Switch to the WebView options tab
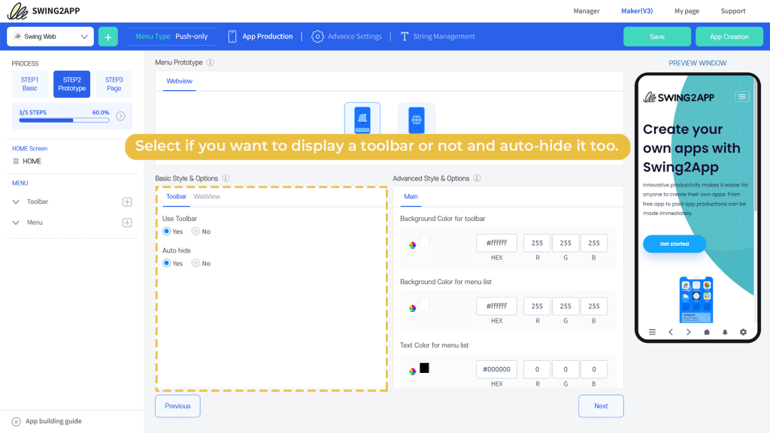This screenshot has width=770, height=433. (207, 196)
